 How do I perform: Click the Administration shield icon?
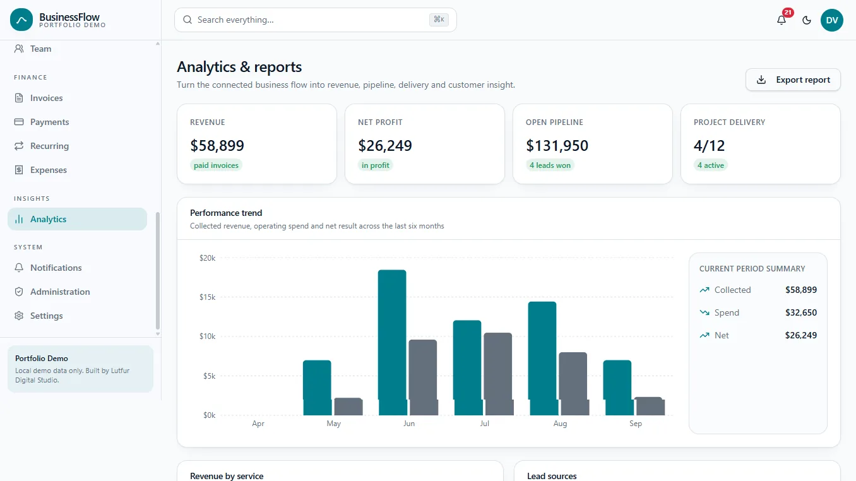point(19,292)
